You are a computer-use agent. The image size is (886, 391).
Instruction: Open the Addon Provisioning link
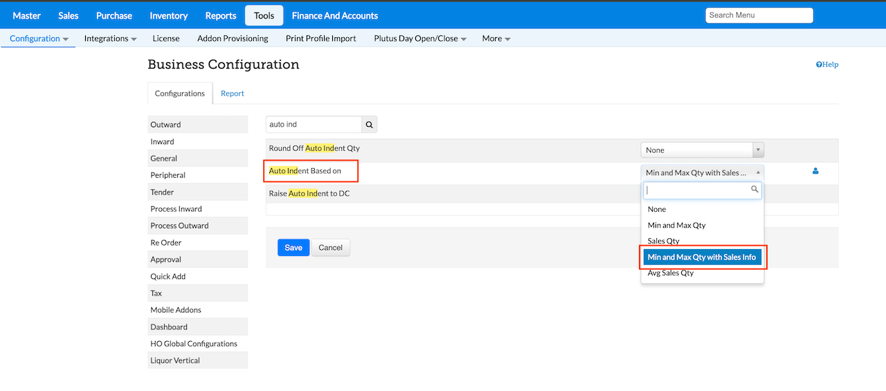pyautogui.click(x=233, y=39)
